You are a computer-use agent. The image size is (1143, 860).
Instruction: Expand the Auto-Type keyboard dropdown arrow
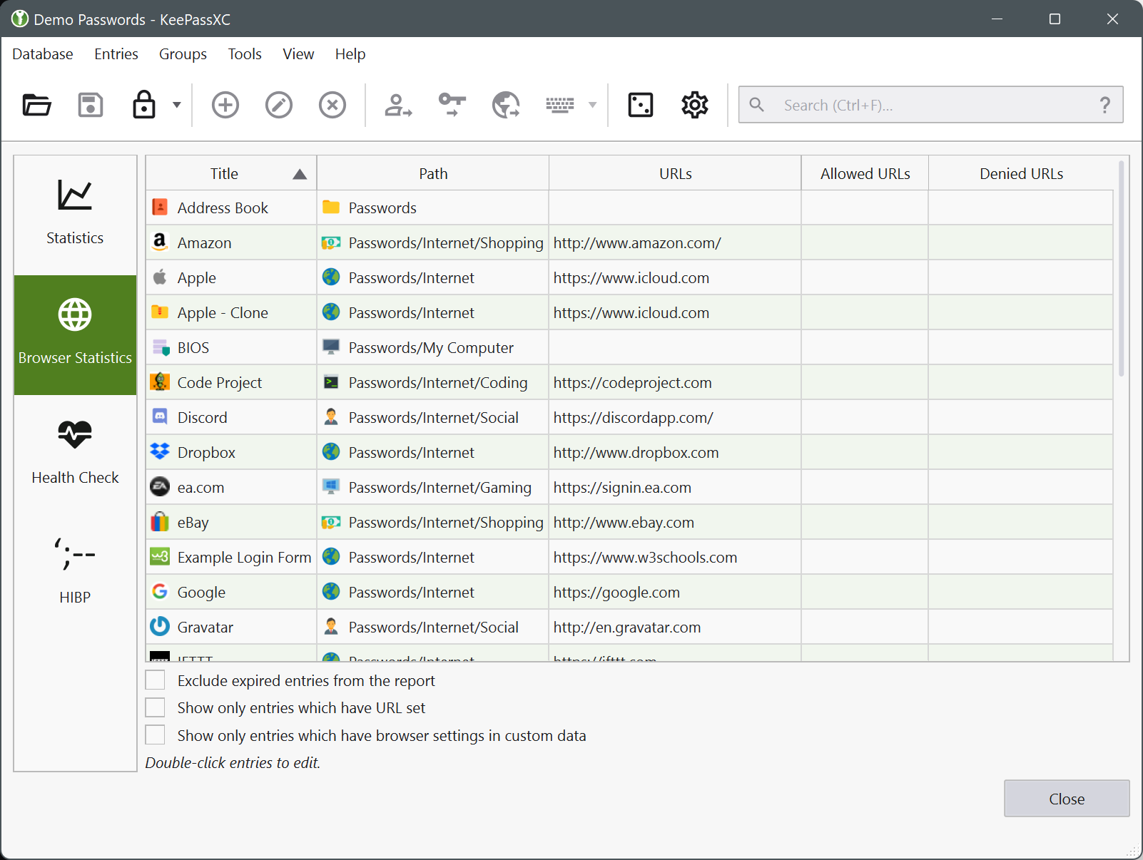pos(592,106)
